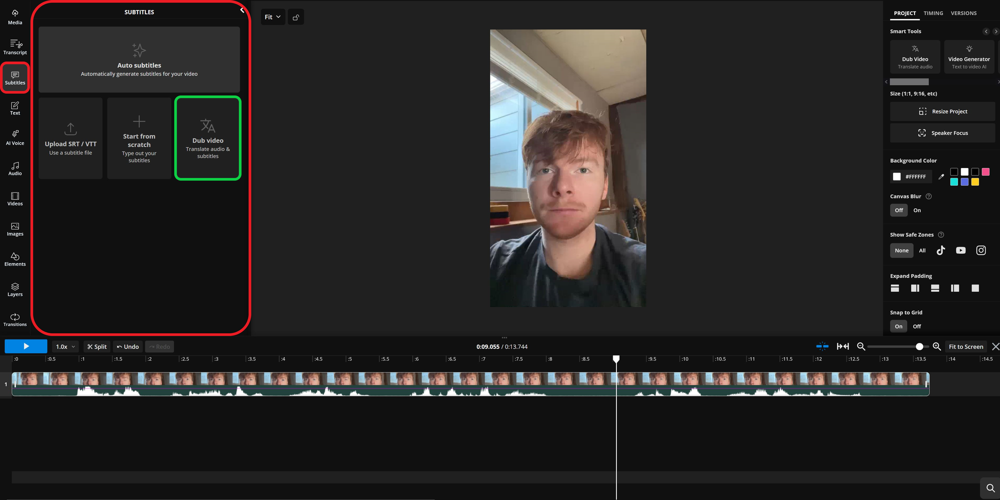Open the playback speed dropdown
Screen dimensions: 1000x500
(65, 346)
